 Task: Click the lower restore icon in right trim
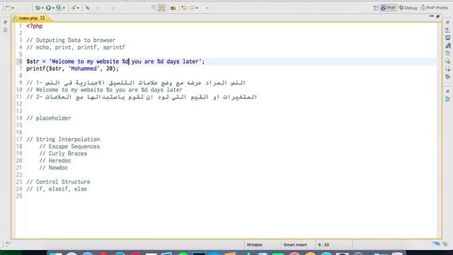point(447,91)
